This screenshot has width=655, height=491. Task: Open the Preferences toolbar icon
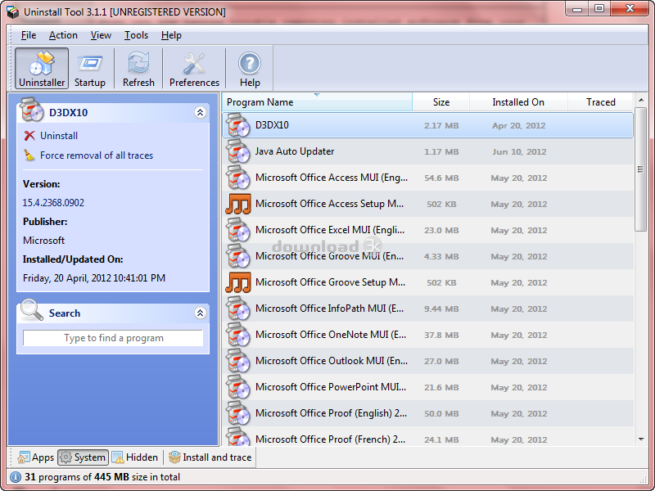(194, 63)
